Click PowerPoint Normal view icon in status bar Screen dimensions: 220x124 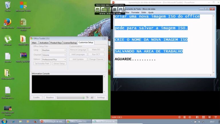tap(197, 117)
